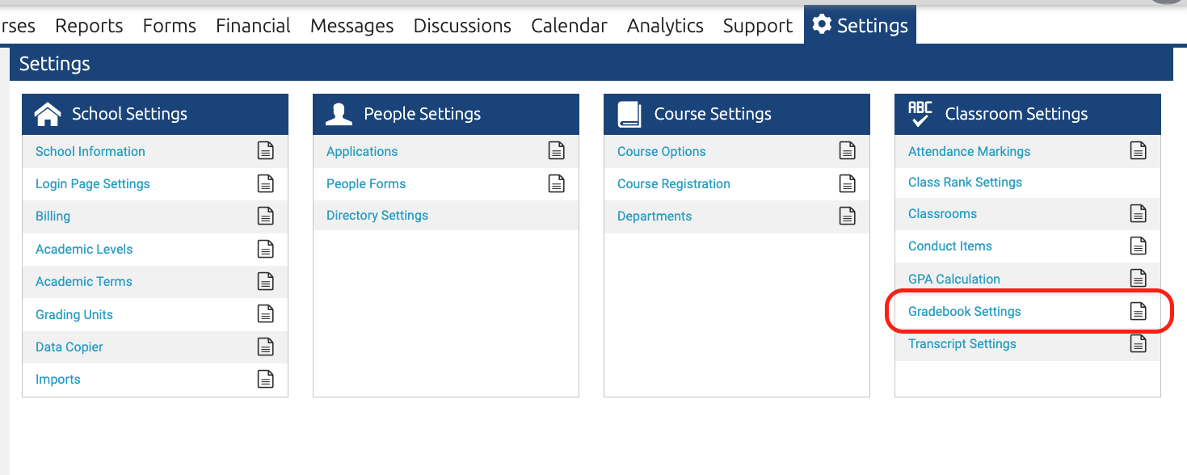Screen dimensions: 1187x475
Task: Switch to the Analytics section
Action: tap(665, 25)
